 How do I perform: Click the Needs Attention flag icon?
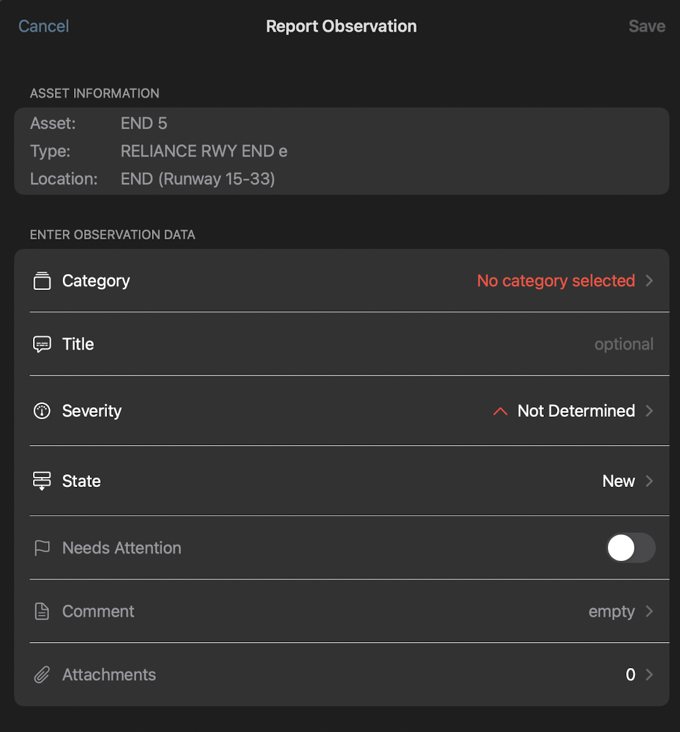pos(42,548)
